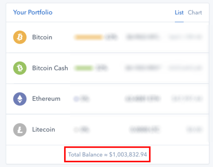
Task: Select the Litecoin asset name
Action: [x=44, y=130]
